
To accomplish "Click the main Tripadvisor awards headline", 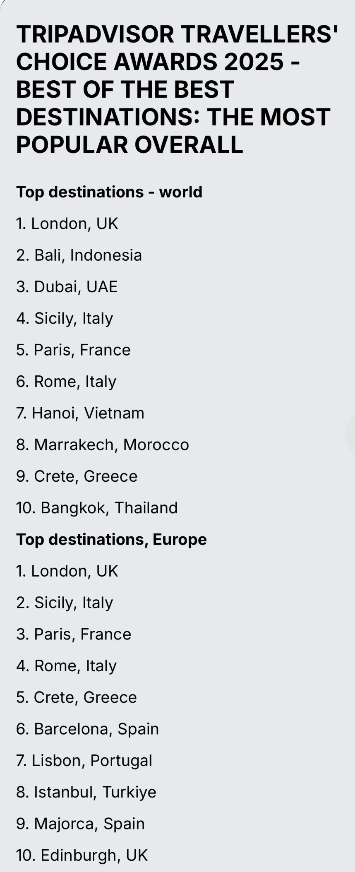I will pos(177,89).
